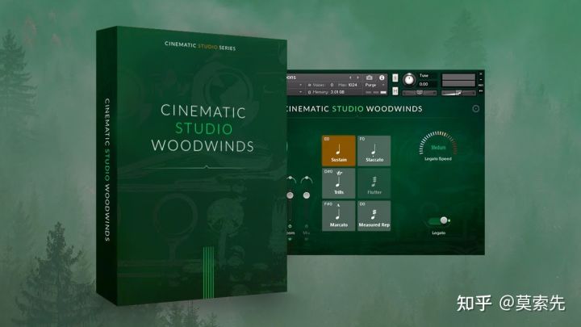The height and width of the screenshot is (327, 581).
Task: Select the Measured Rep articulation
Action: tap(374, 216)
